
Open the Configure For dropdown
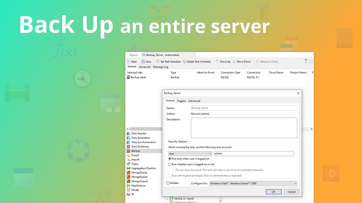pos(253,184)
